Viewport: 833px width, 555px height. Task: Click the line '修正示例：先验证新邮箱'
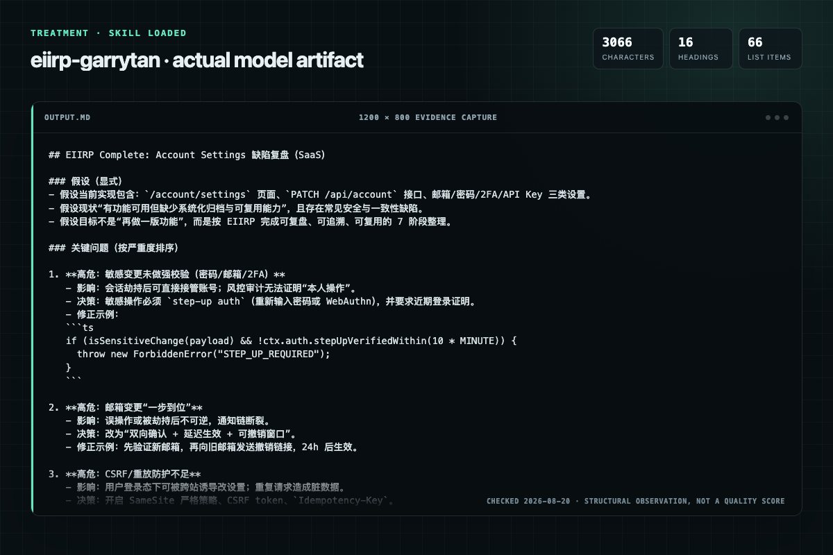tap(212, 447)
